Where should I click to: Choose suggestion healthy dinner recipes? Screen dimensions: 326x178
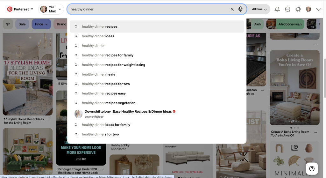(x=157, y=26)
